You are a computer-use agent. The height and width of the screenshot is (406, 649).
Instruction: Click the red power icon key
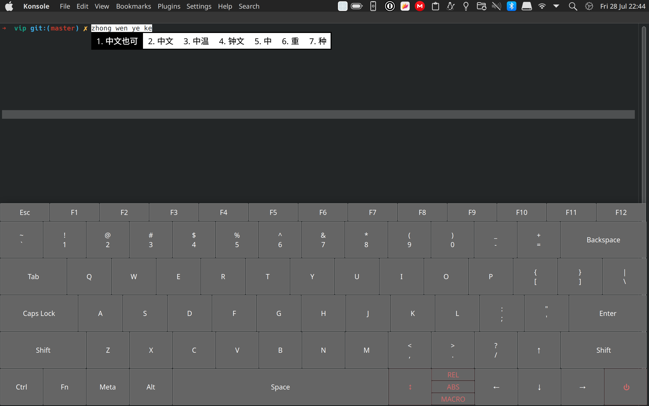[x=626, y=387]
